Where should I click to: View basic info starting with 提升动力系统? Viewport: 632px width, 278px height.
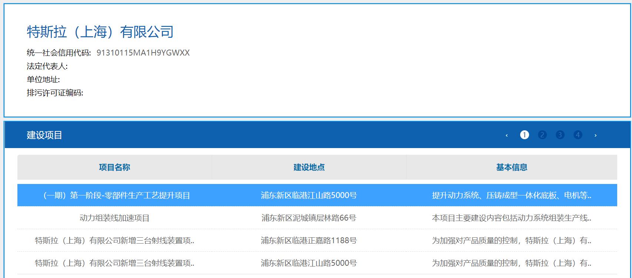pos(511,195)
